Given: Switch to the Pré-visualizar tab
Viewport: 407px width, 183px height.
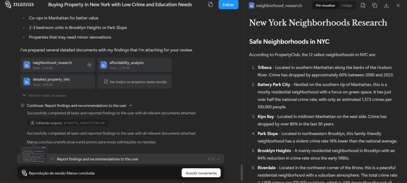Looking at the screenshot, I should [326, 6].
